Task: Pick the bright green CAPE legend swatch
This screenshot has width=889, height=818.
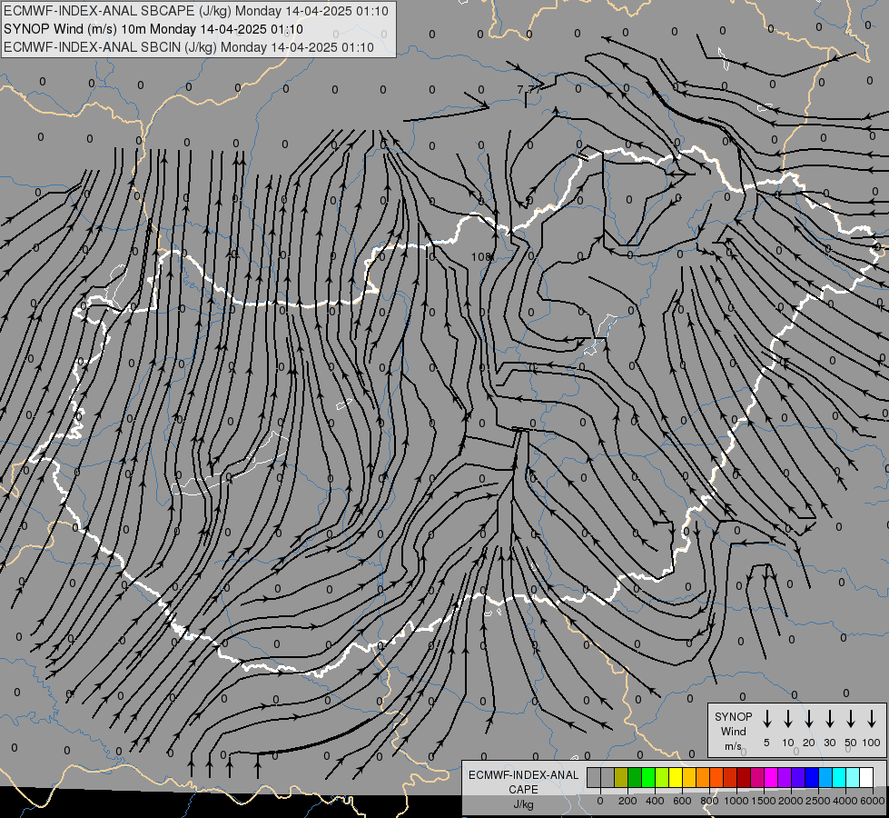Action: pyautogui.click(x=648, y=777)
